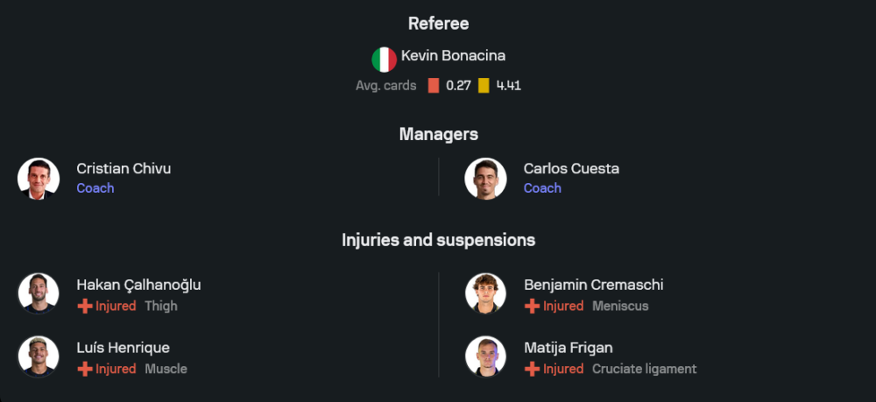Click the yellow card average icon
Viewport: 876px width, 402px height.
tap(484, 86)
